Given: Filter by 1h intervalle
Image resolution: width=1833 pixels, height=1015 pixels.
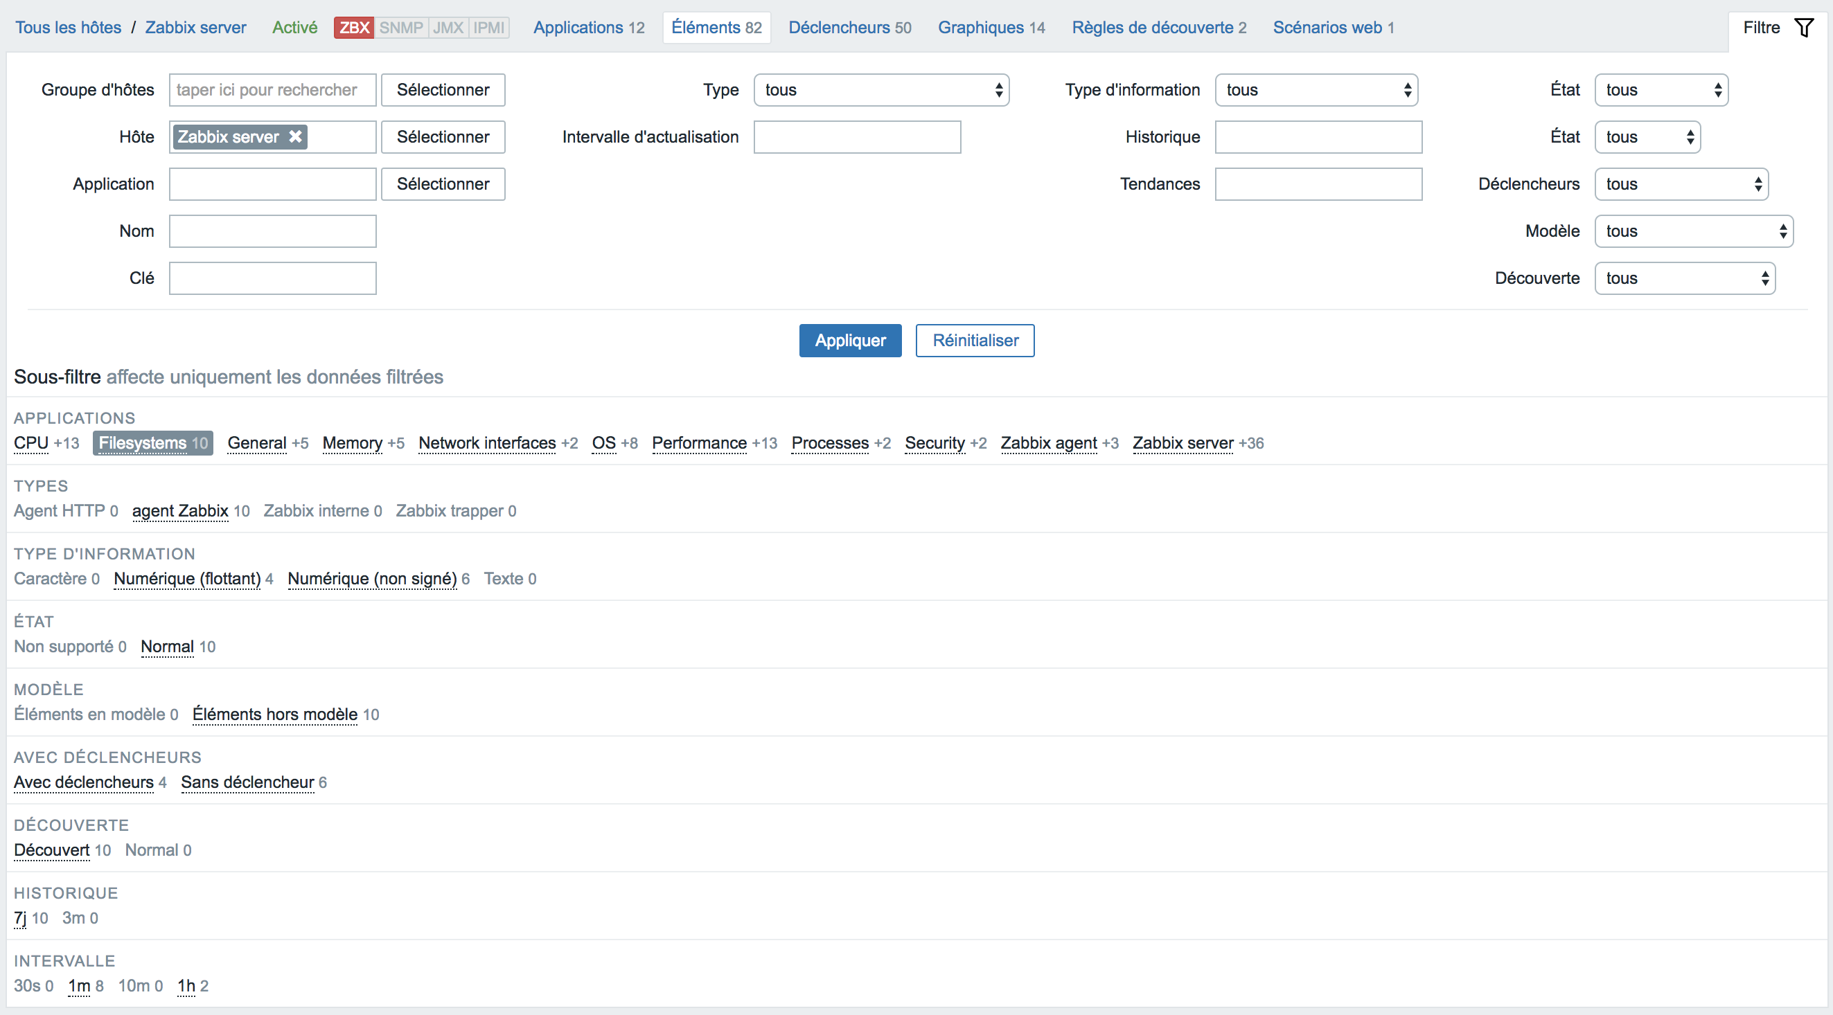Looking at the screenshot, I should [186, 986].
